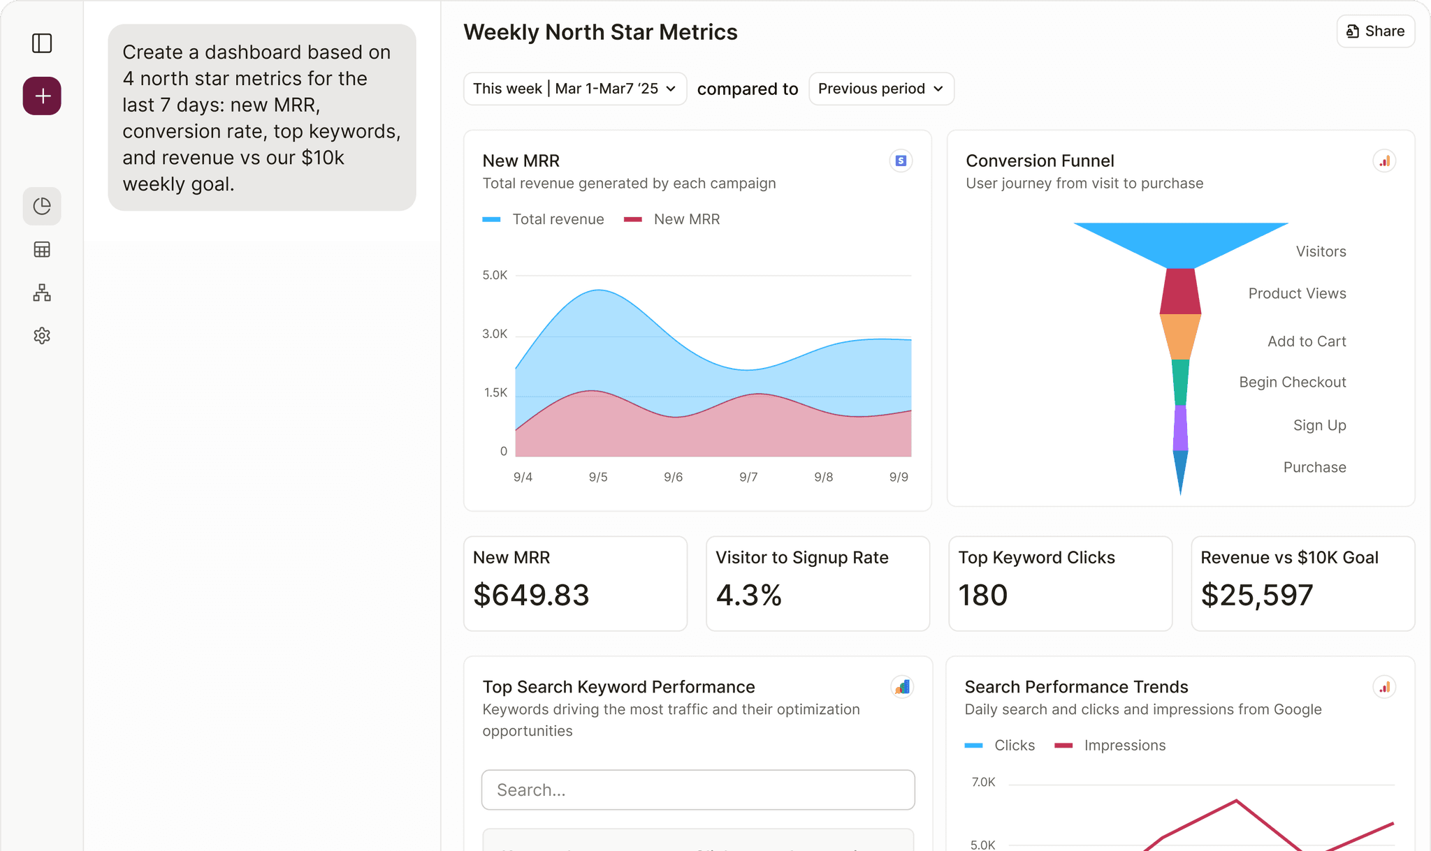This screenshot has height=851, width=1431.
Task: Select the pie chart dashboards icon in sidebar
Action: coord(42,206)
